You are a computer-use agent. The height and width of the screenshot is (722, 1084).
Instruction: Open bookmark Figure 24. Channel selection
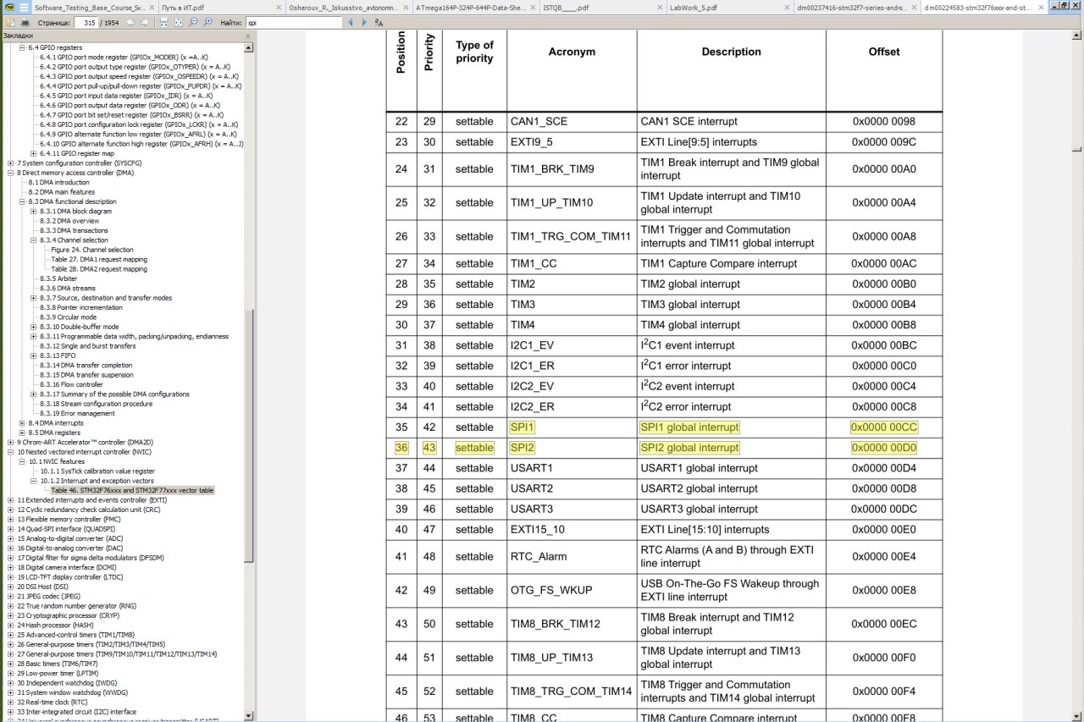click(91, 250)
